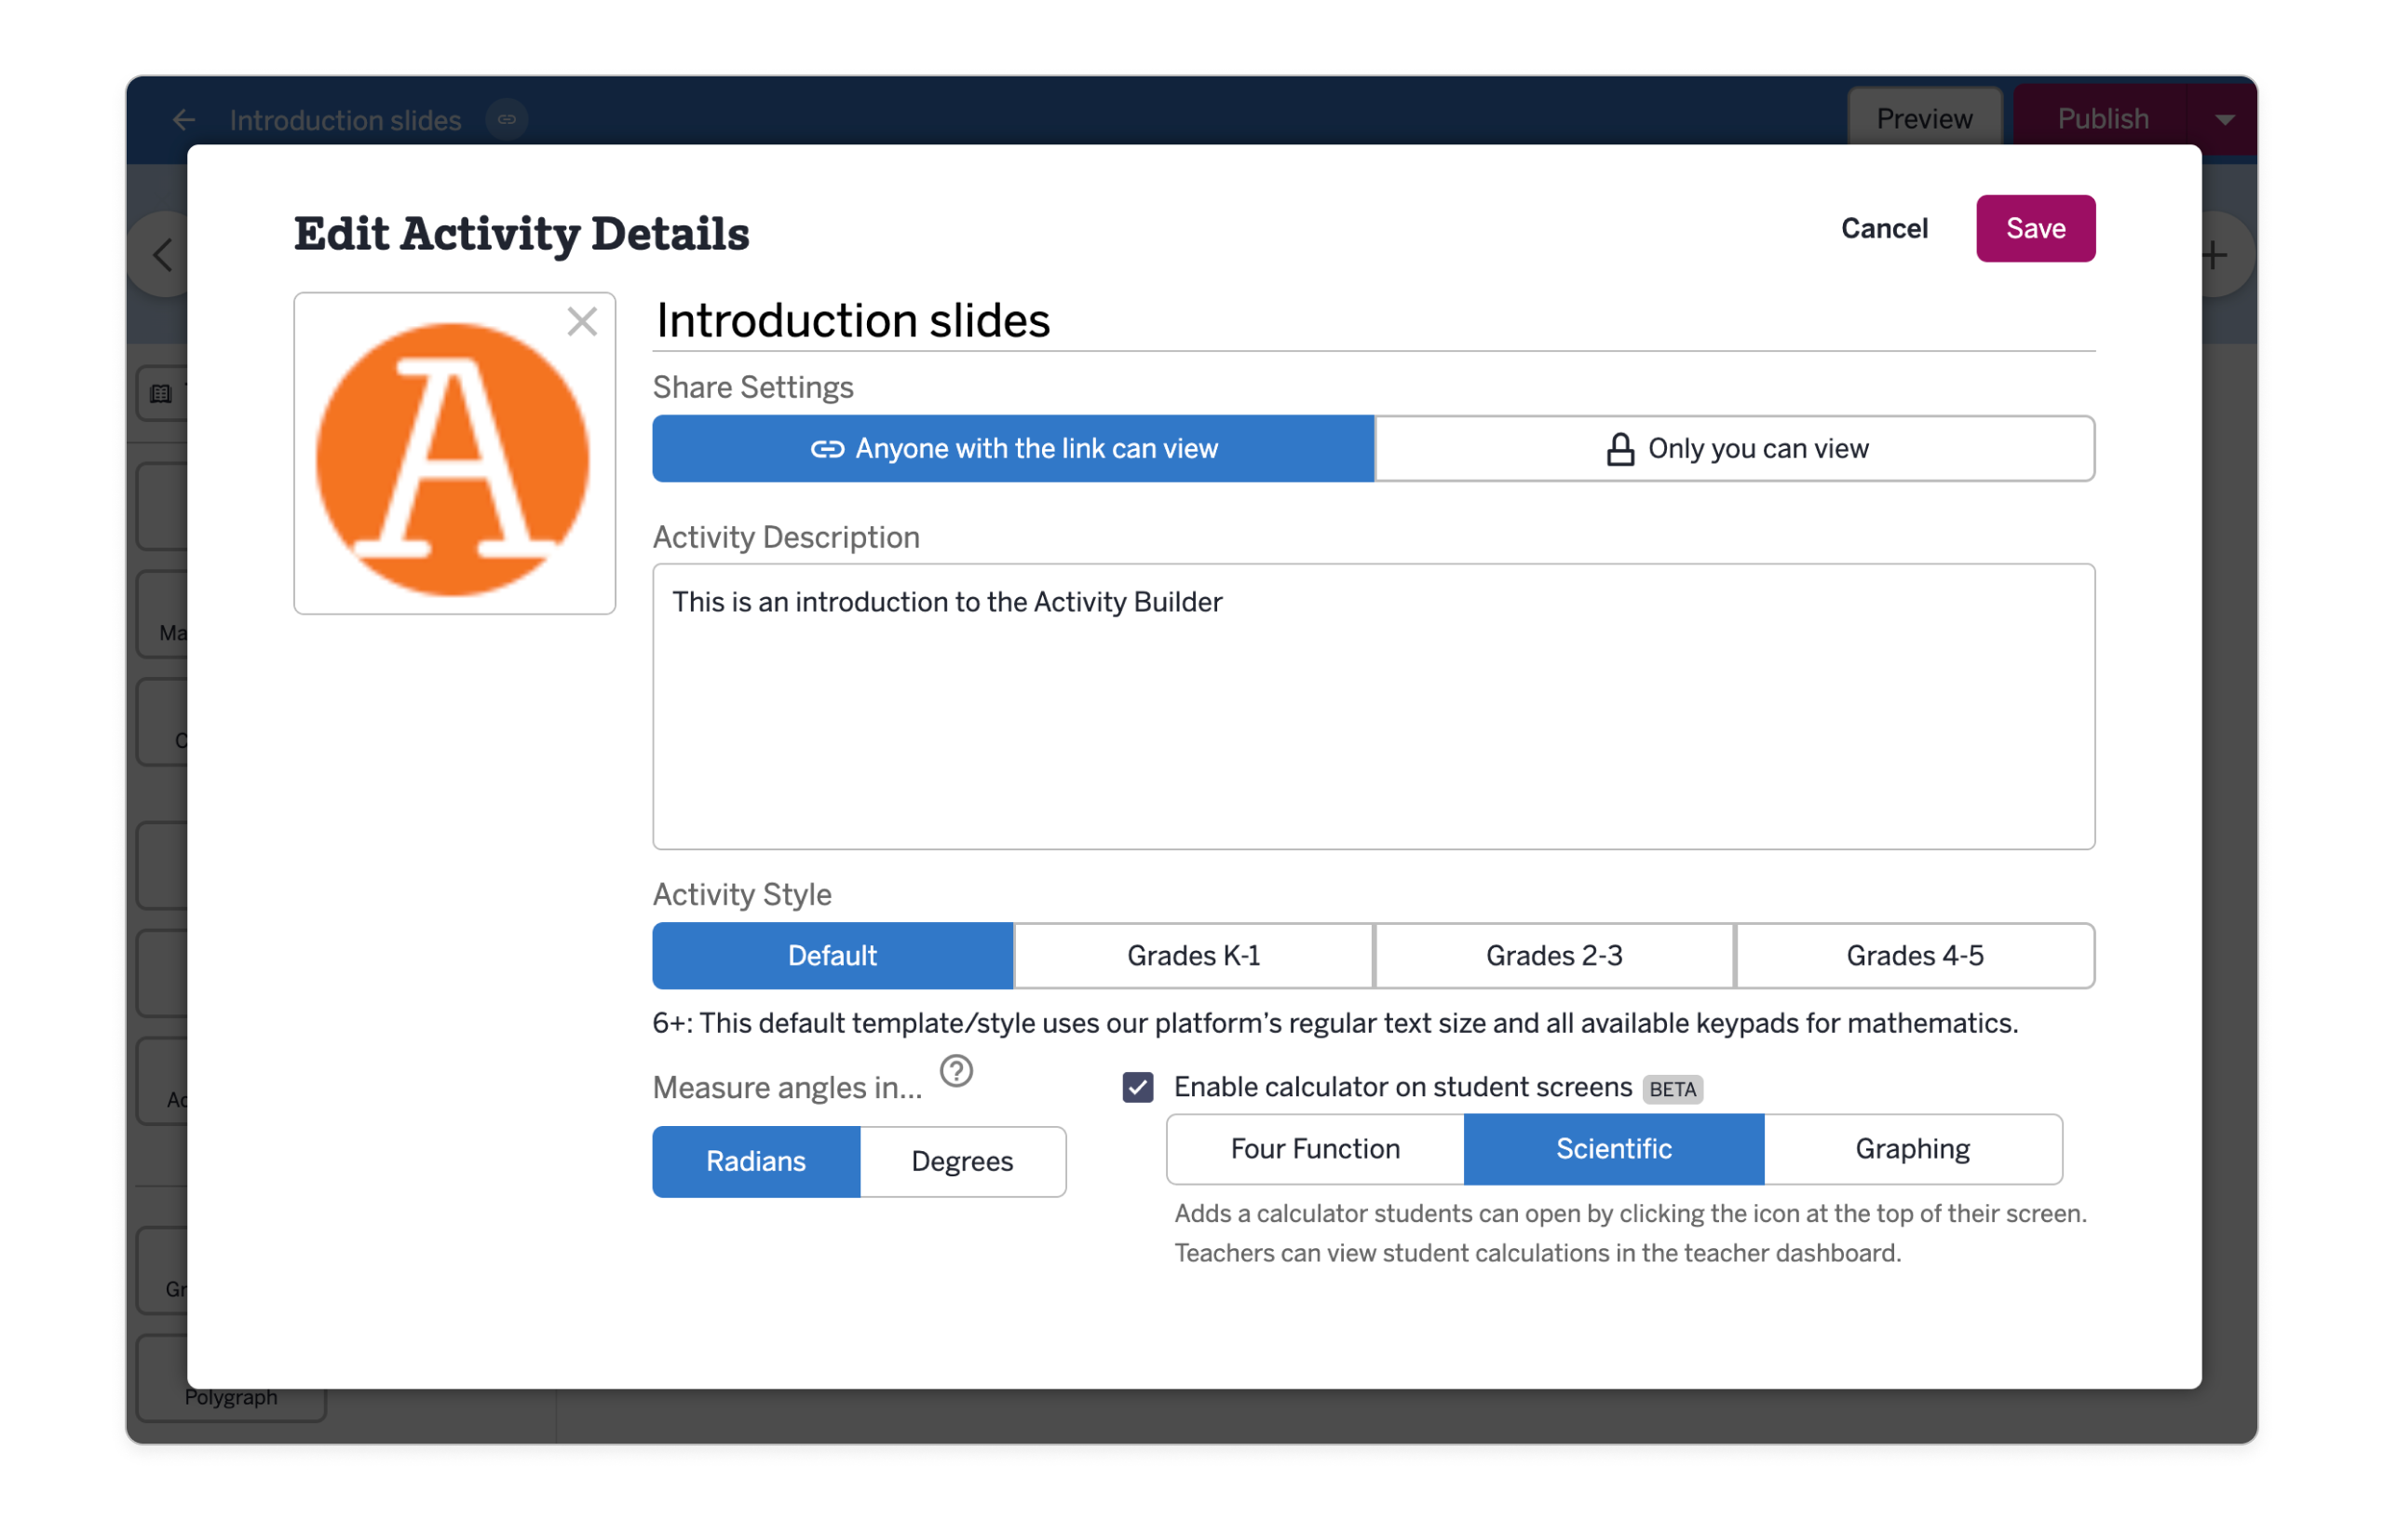Screen dimensions: 2384x1520
Task: Save the activity details
Action: pyautogui.click(x=2036, y=229)
